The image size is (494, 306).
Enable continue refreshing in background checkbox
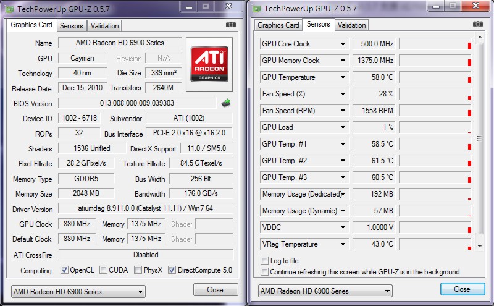click(264, 271)
